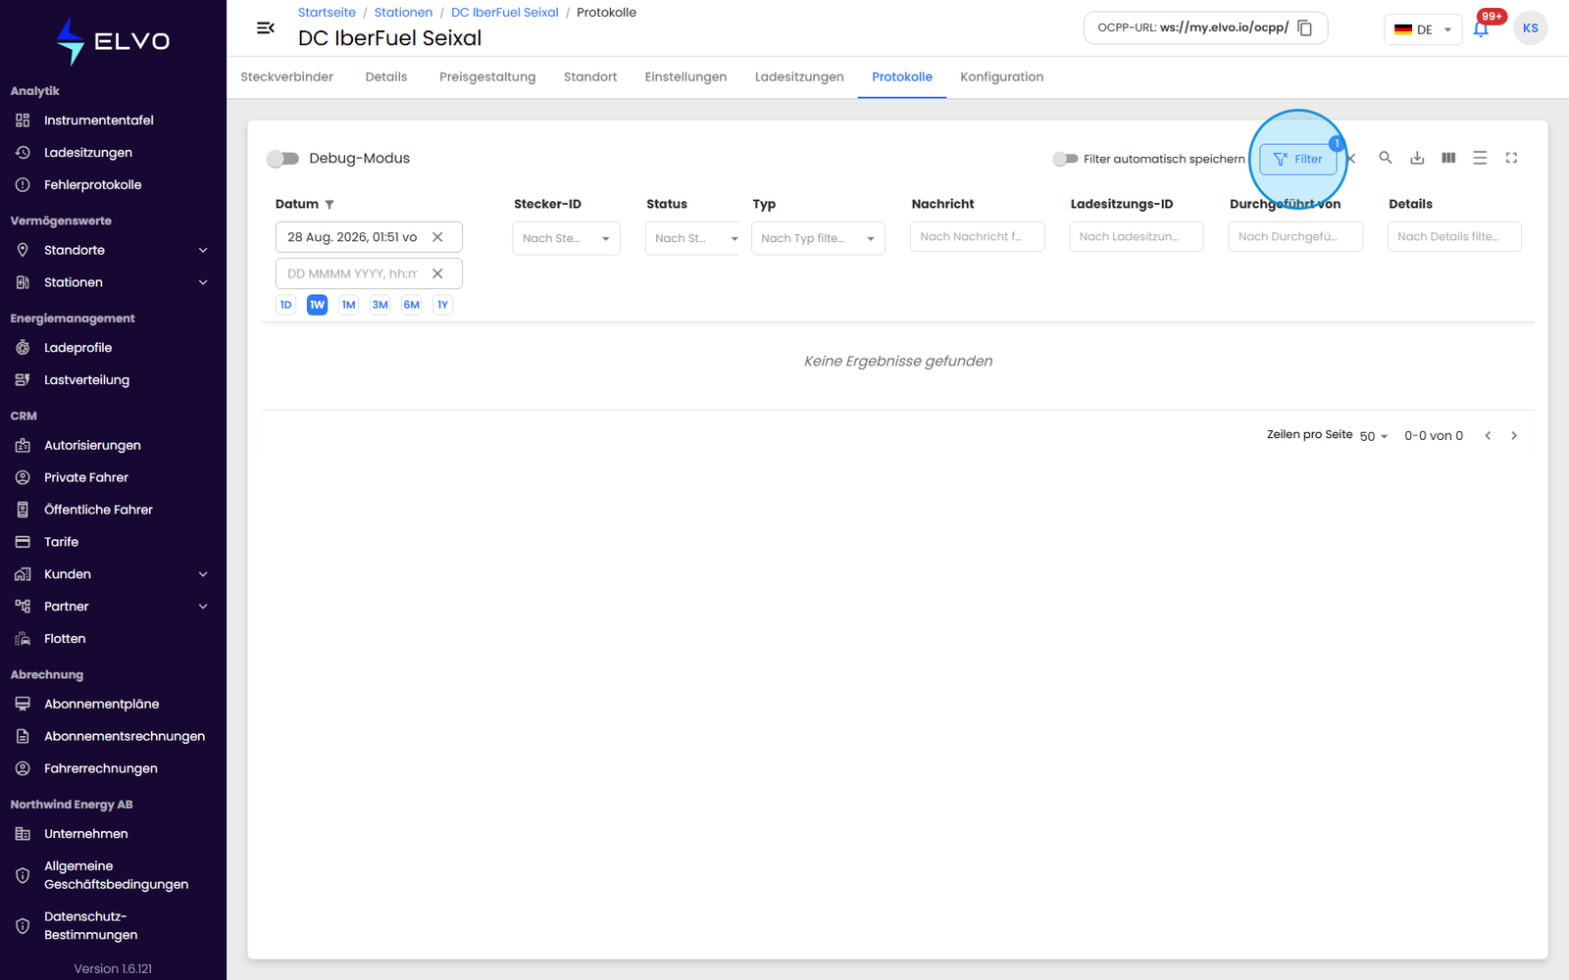Select the 6M date range chip
Screen dimensions: 1569x980
tap(412, 305)
